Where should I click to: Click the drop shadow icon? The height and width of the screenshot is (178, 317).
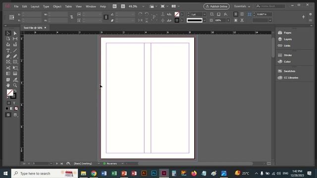point(218,14)
